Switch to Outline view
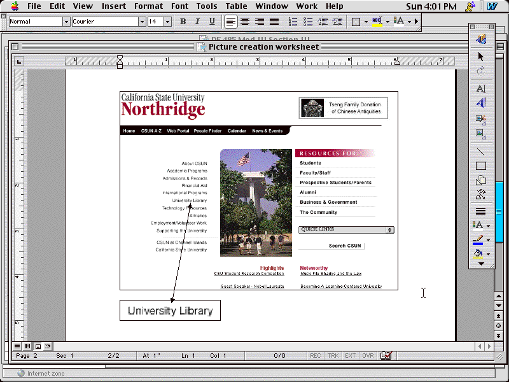The width and height of the screenshot is (509, 382). click(48, 346)
